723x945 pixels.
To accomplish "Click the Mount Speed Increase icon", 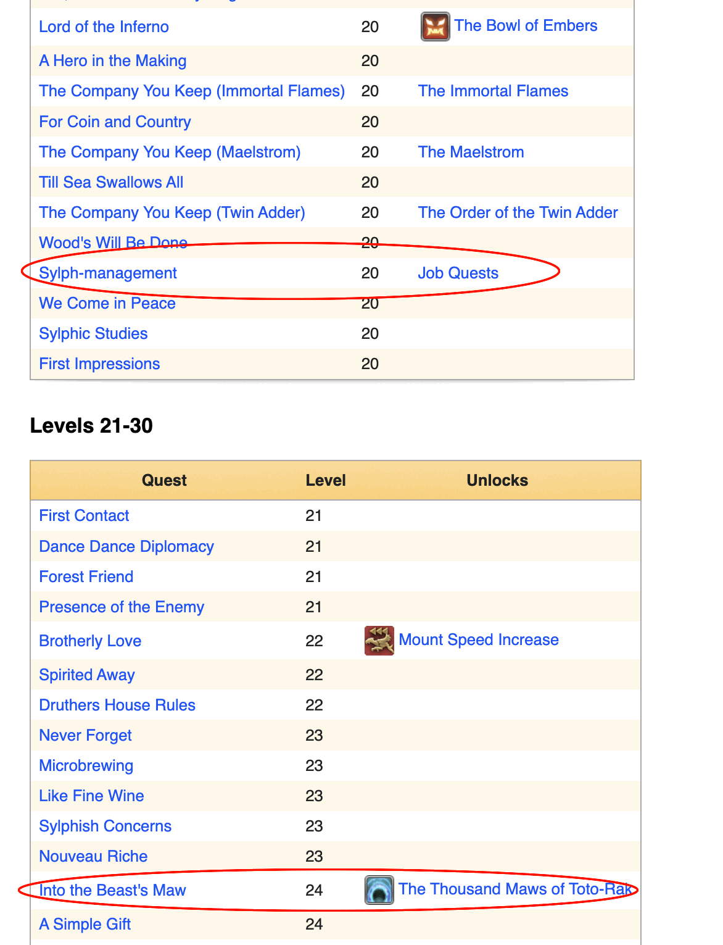I will click(x=379, y=641).
